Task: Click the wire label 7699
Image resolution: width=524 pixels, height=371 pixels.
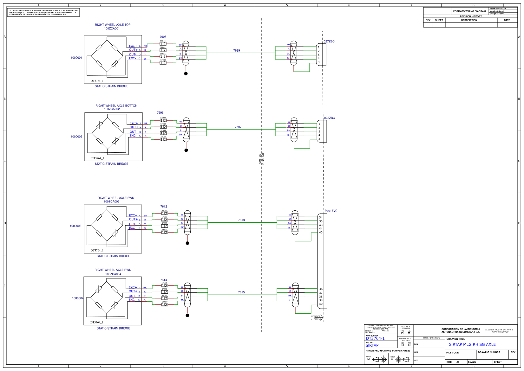Action: tap(237, 51)
